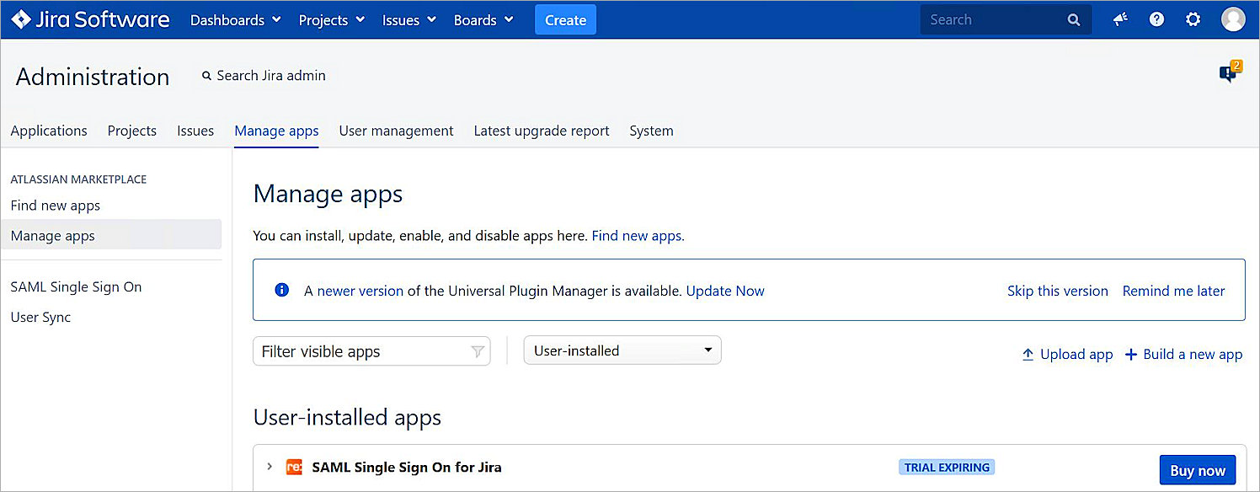Click the SAML Single Sign On app icon

tap(294, 467)
